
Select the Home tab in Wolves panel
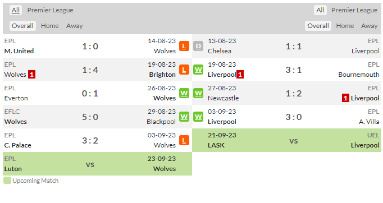pyautogui.click(x=50, y=26)
